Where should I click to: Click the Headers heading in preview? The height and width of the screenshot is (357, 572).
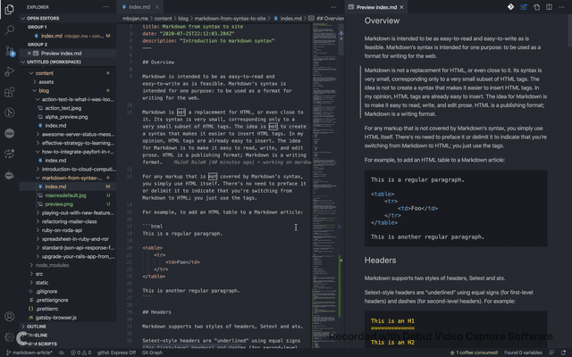[380, 261]
